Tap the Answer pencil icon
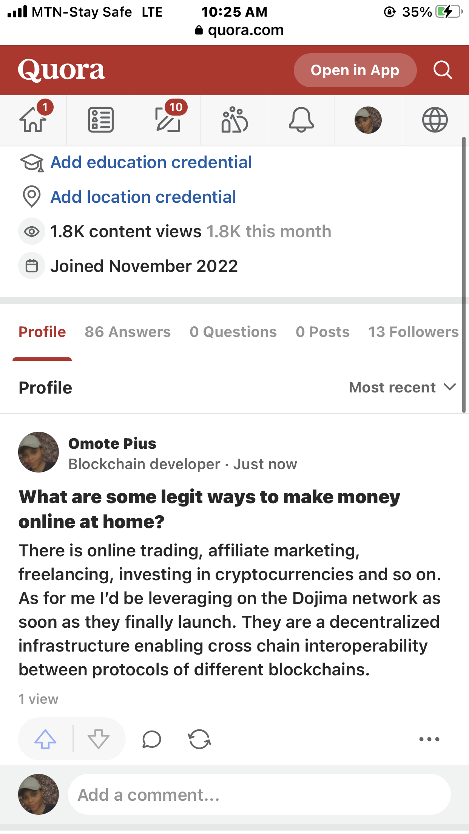Screen dimensions: 469x834 point(168,120)
